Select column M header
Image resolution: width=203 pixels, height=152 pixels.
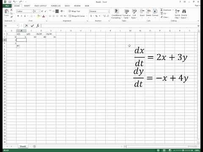[x=130, y=31]
